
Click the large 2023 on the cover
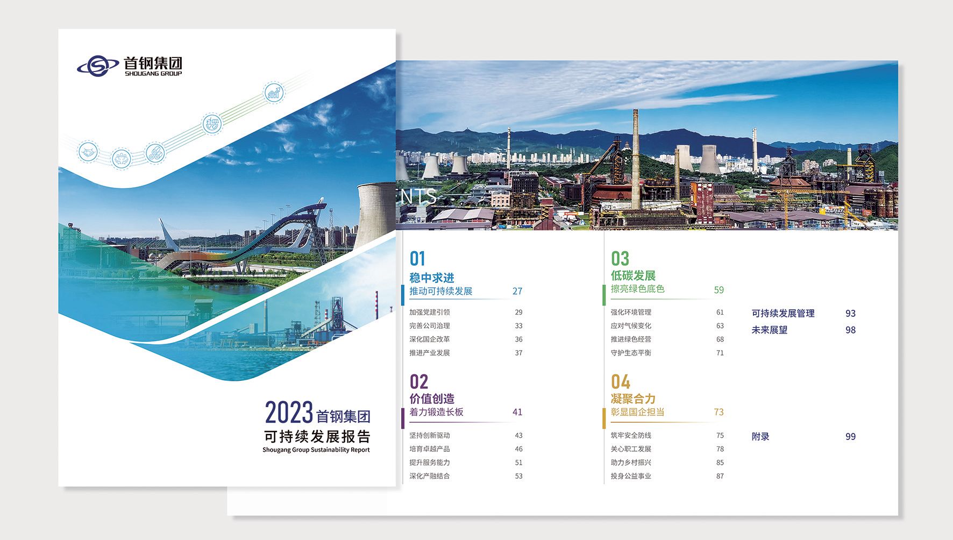point(289,413)
